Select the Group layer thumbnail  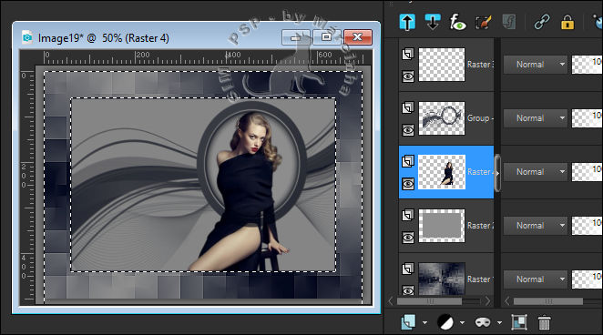(x=442, y=118)
